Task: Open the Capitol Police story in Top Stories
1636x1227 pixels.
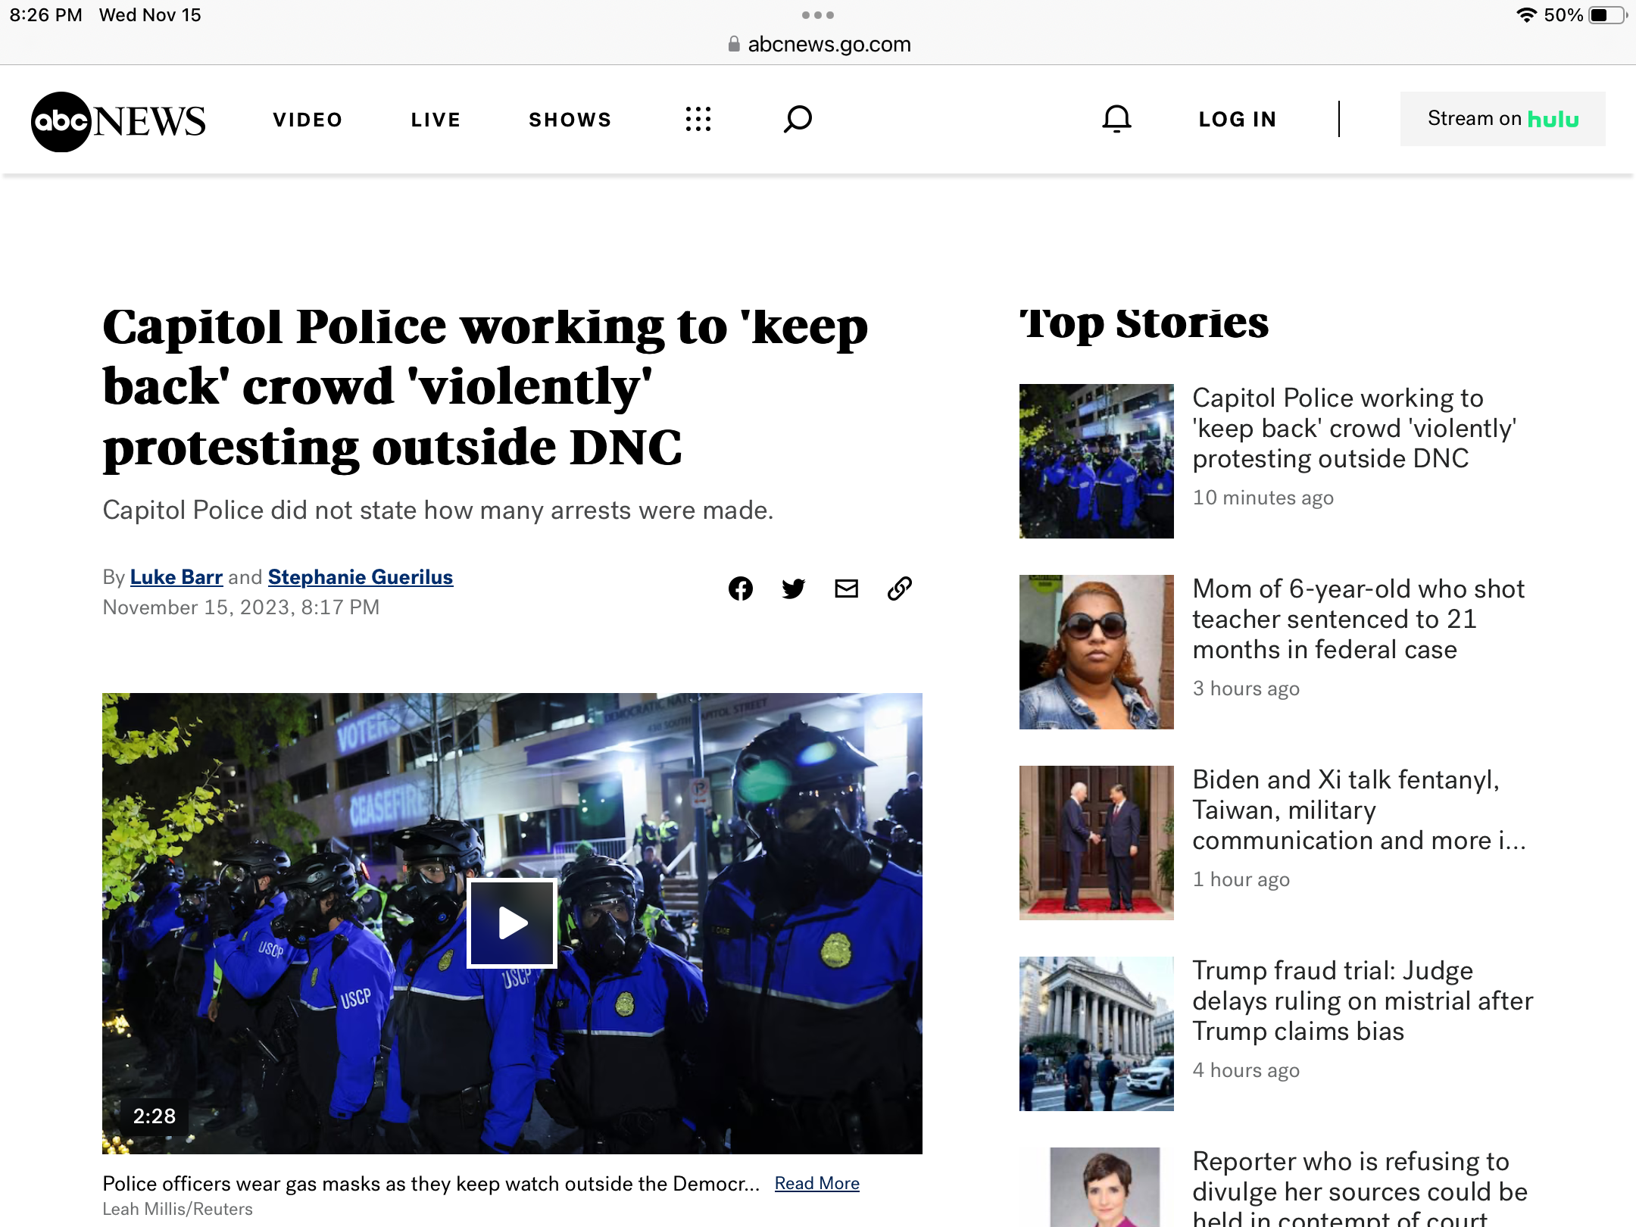Action: pos(1354,428)
